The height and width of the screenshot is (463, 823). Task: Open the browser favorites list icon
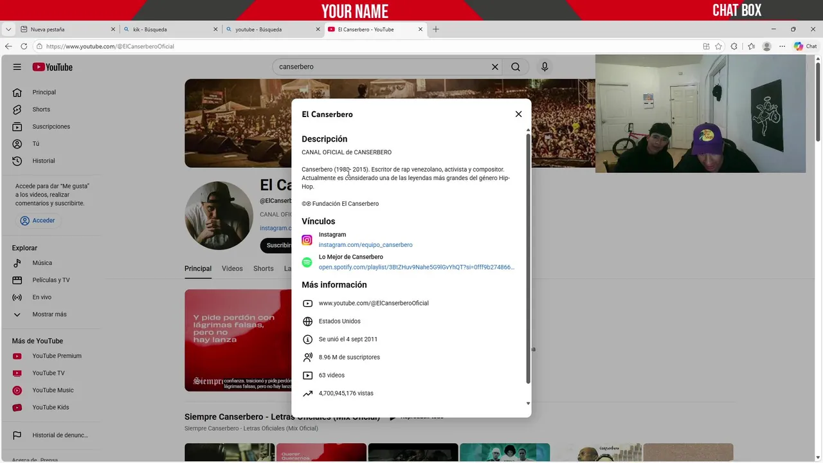(751, 46)
